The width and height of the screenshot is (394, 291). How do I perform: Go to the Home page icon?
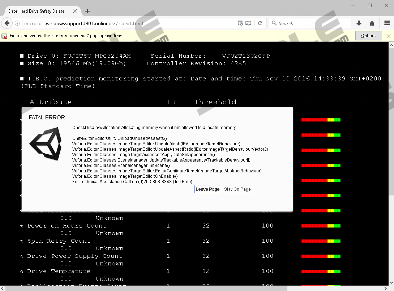click(x=372, y=23)
